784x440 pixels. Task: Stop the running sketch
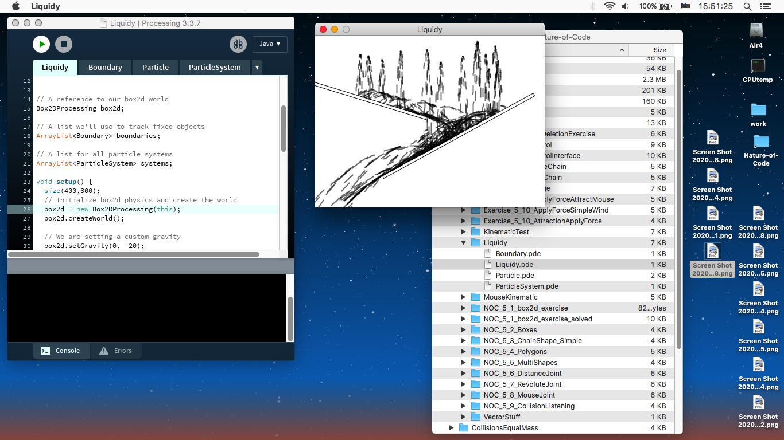[x=64, y=44]
